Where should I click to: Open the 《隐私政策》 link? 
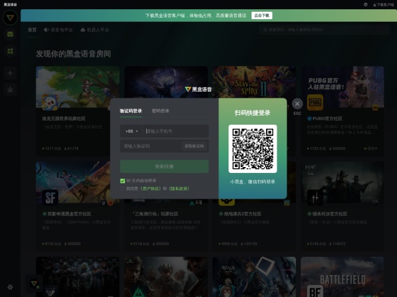click(x=179, y=189)
